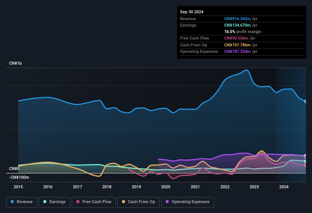Click the 2017 x-axis label
The width and height of the screenshot is (312, 213).
pos(78,187)
